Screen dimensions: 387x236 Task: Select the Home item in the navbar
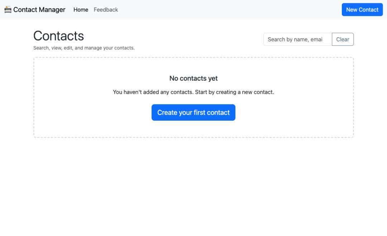[x=81, y=10]
